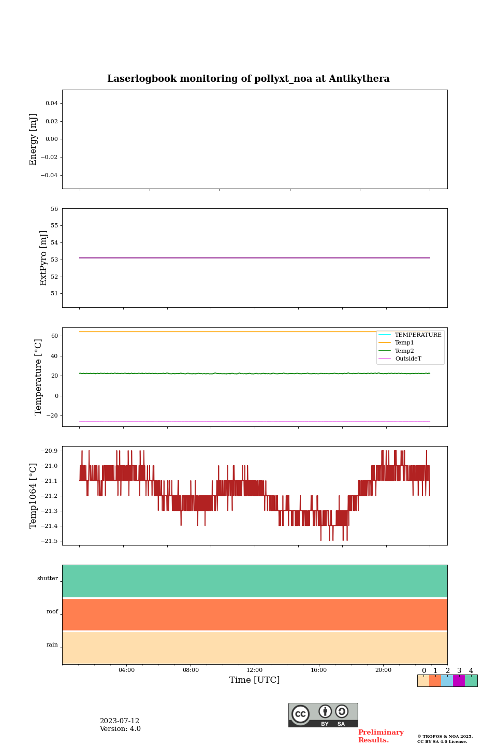497x746 pixels.
Task: Click the green Temp2 data line
Action: [255, 373]
